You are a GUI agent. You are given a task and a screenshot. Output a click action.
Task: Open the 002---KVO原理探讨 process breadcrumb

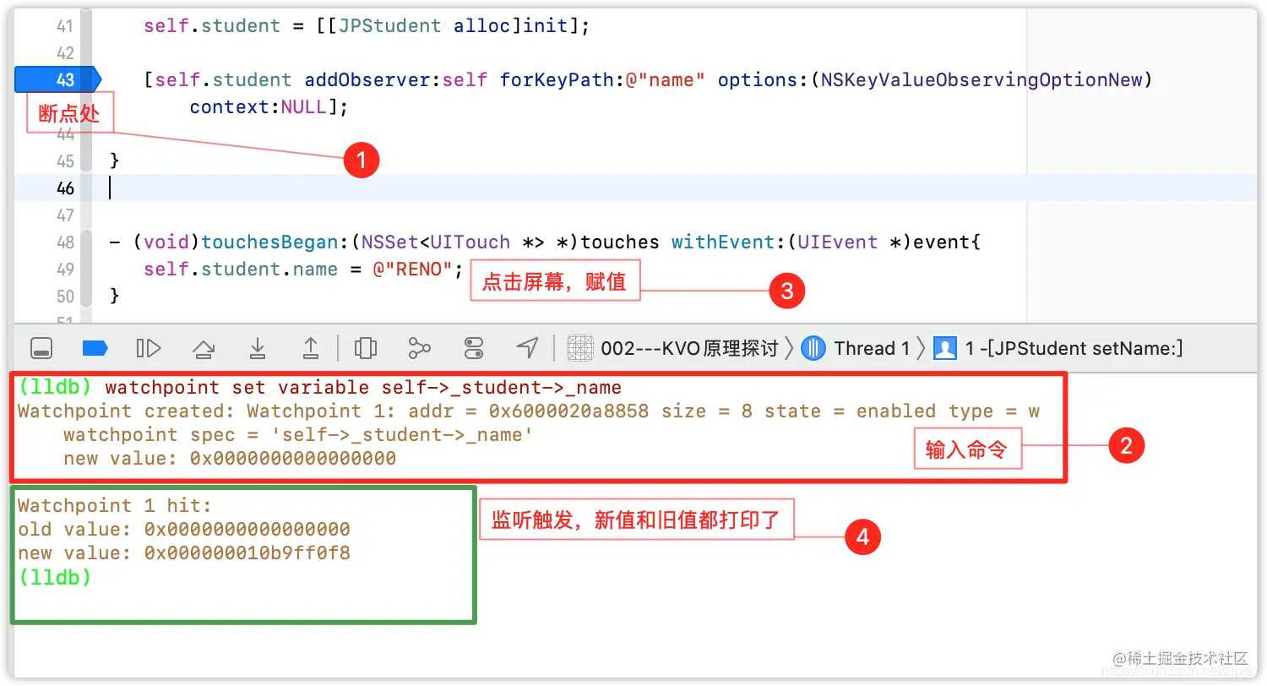coord(673,348)
